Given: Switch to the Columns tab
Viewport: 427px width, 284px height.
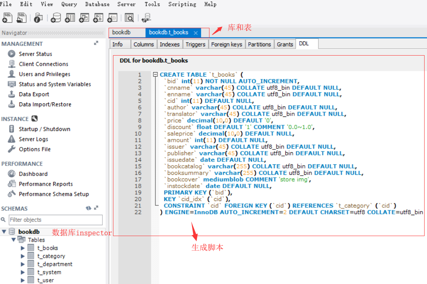Looking at the screenshot, I should [x=144, y=44].
